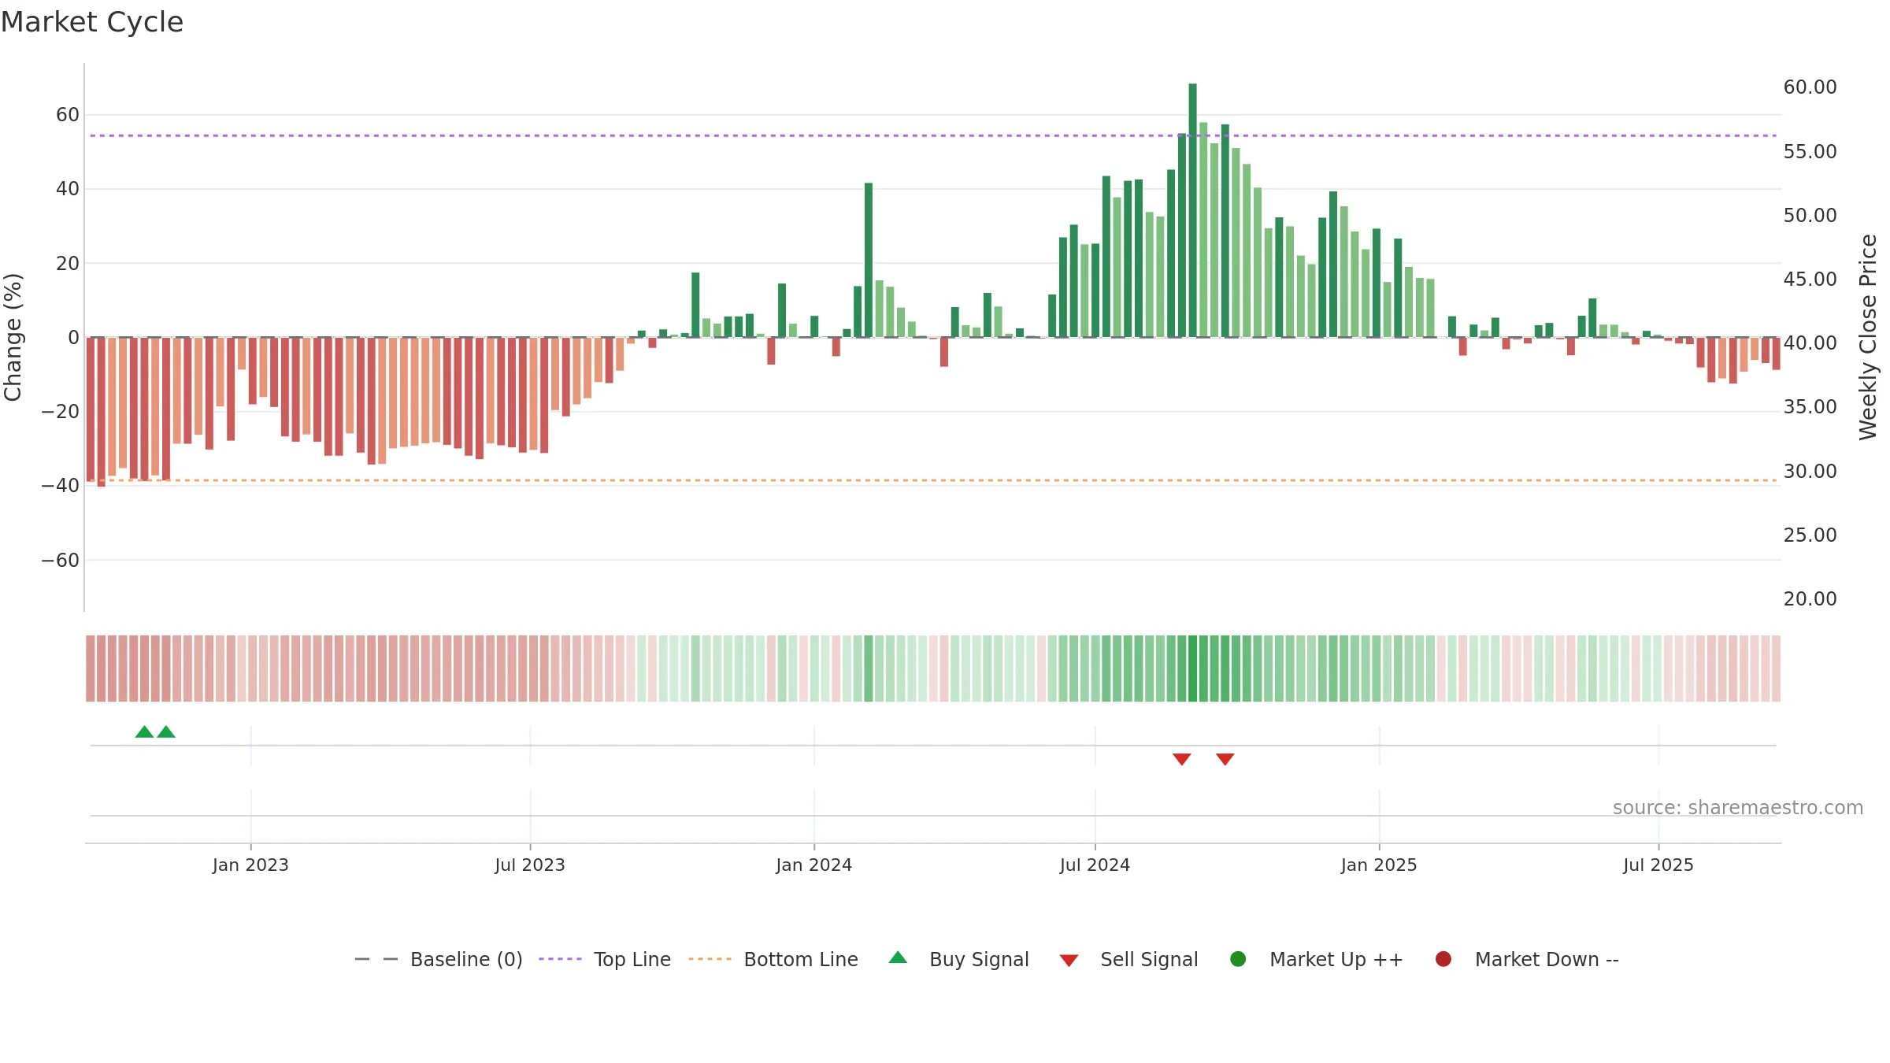
Task: Click the Jan 2024 axis label
Action: (x=813, y=865)
